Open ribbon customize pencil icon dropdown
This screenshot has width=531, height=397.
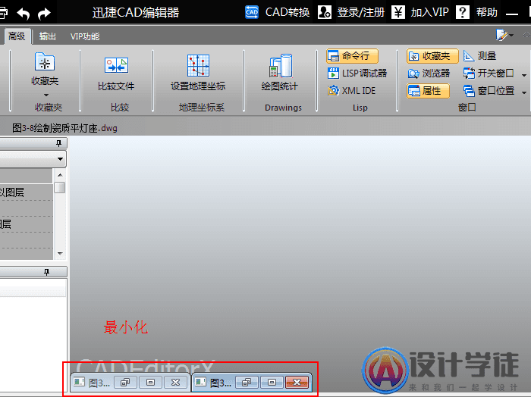click(504, 35)
